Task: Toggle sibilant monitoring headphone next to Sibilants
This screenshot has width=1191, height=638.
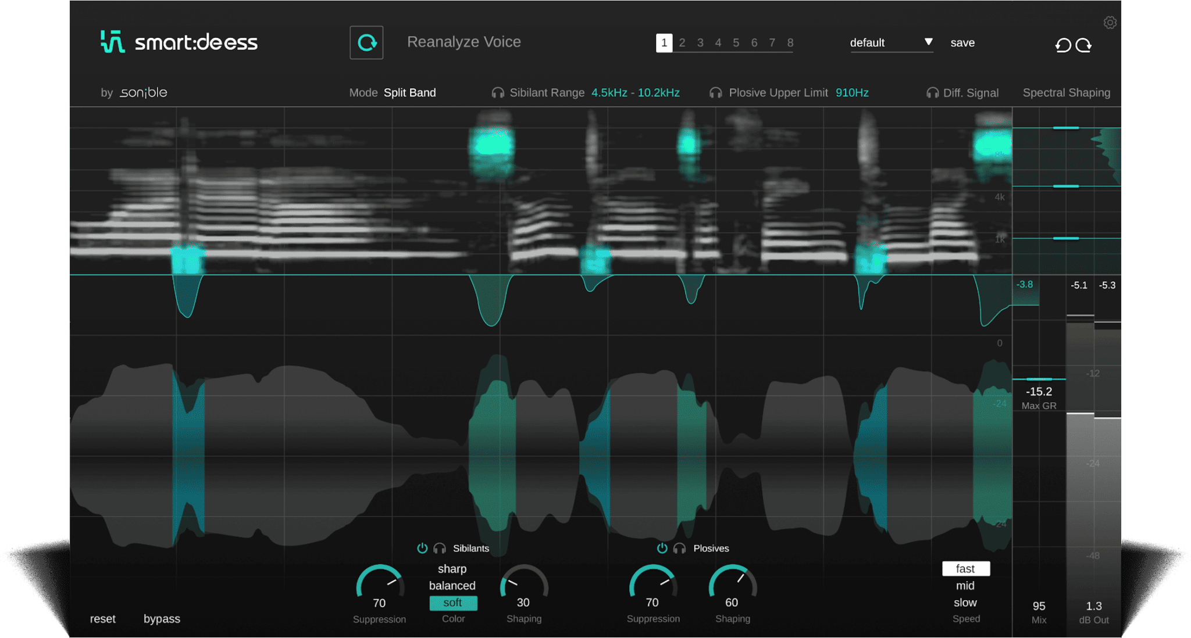Action: pyautogui.click(x=440, y=547)
